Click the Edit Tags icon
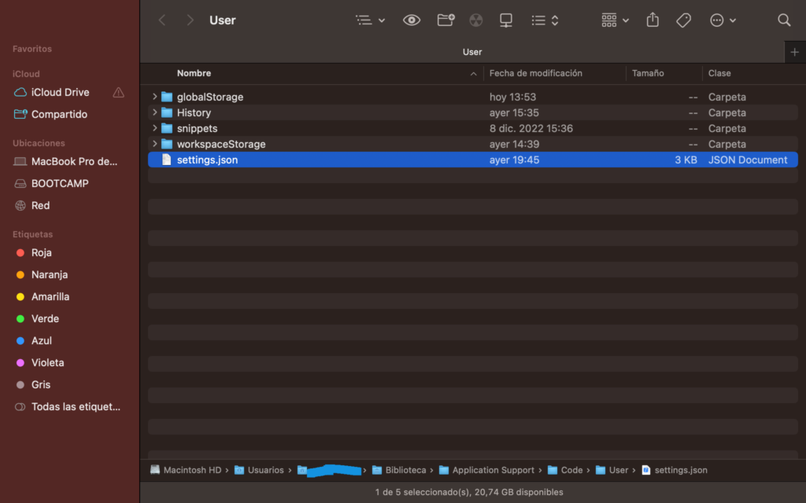The image size is (806, 503). [x=683, y=20]
